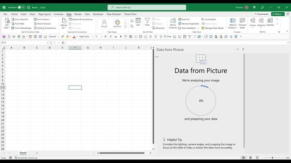Toggle AutoSave switch
291x163 pixels.
(21, 7)
